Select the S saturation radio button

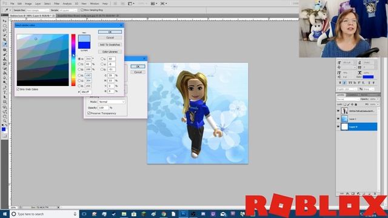[x=79, y=64]
